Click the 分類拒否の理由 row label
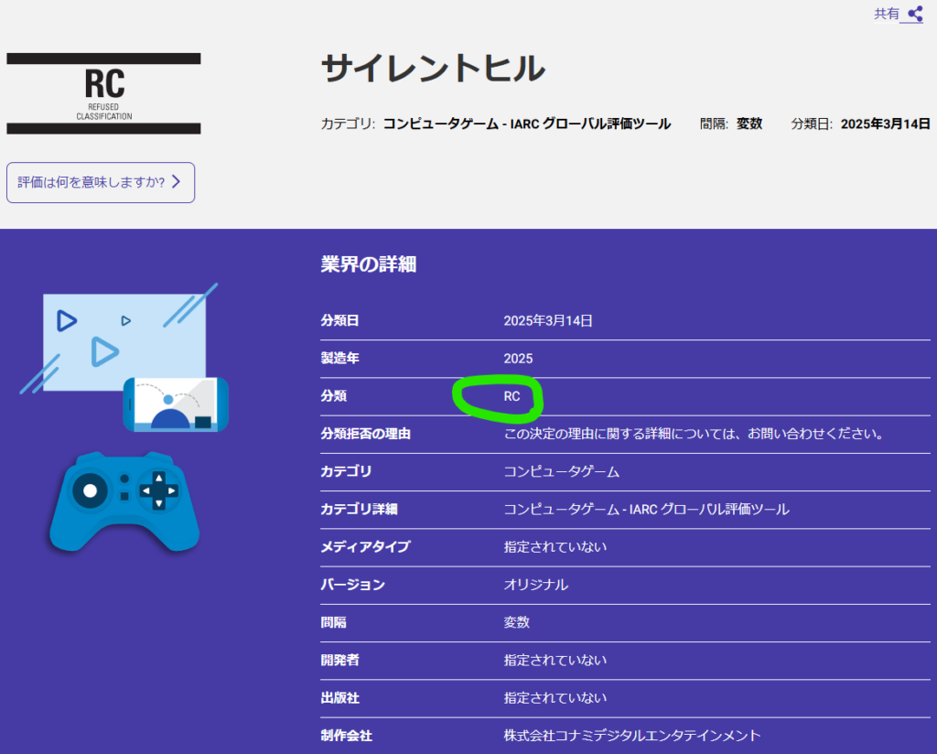937x754 pixels. [366, 434]
